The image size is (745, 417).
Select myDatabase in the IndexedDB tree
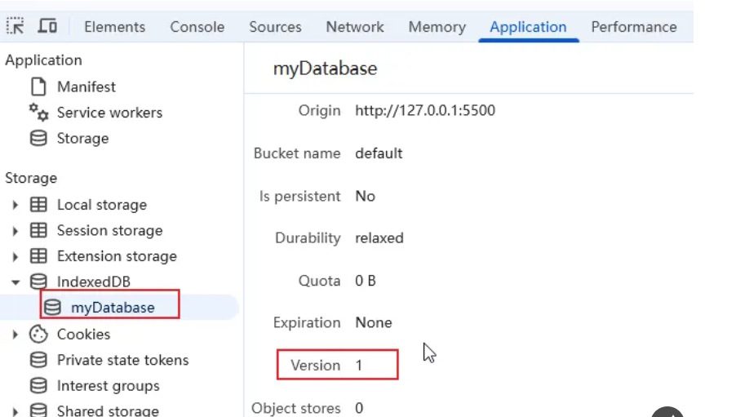[x=112, y=308]
